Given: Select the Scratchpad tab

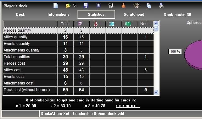Looking at the screenshot, I should (134, 14).
